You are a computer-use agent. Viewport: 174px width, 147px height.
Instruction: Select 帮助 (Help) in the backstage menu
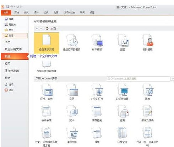[7, 78]
